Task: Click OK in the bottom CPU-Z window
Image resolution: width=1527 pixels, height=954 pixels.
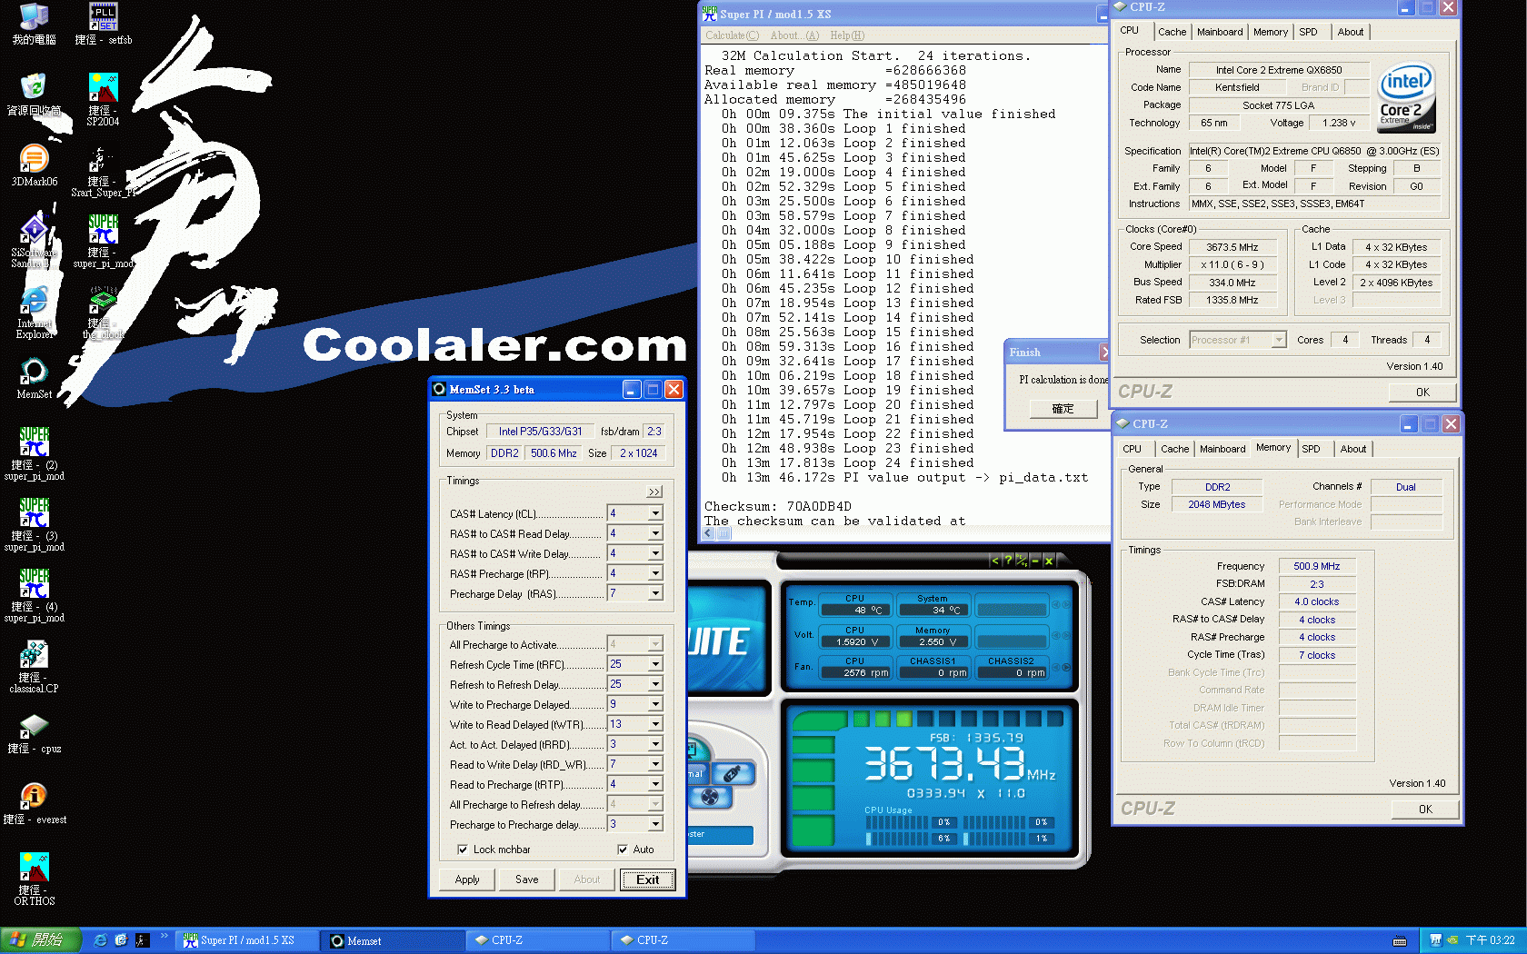Action: pos(1425,810)
